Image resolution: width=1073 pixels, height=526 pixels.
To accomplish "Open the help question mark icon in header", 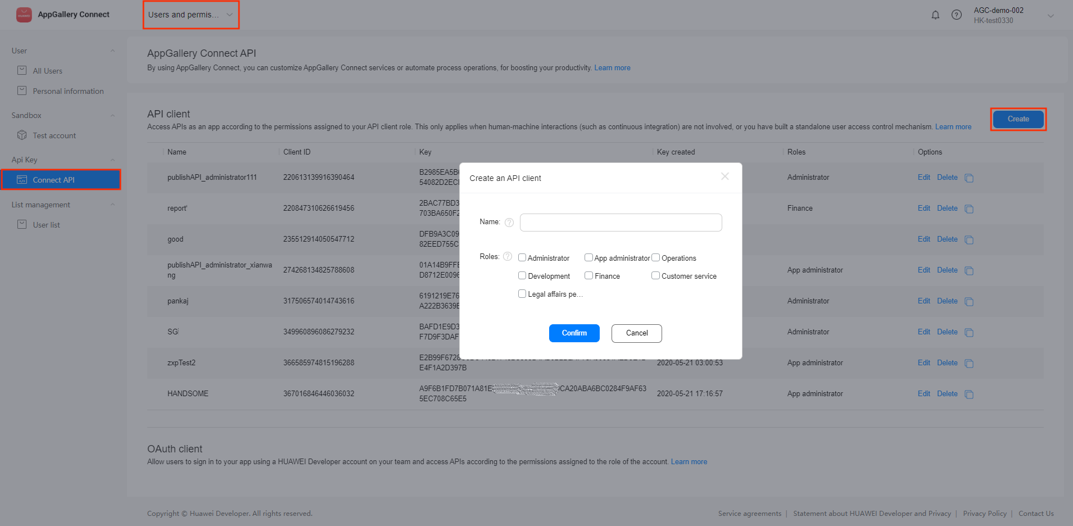I will tap(956, 15).
